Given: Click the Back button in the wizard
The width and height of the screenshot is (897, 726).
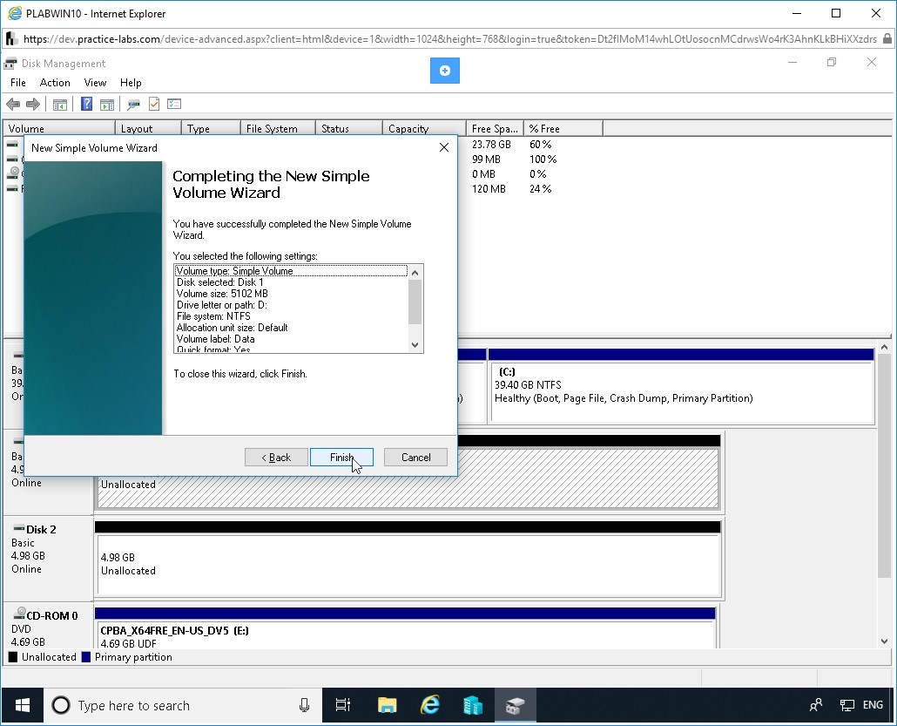Looking at the screenshot, I should point(276,457).
